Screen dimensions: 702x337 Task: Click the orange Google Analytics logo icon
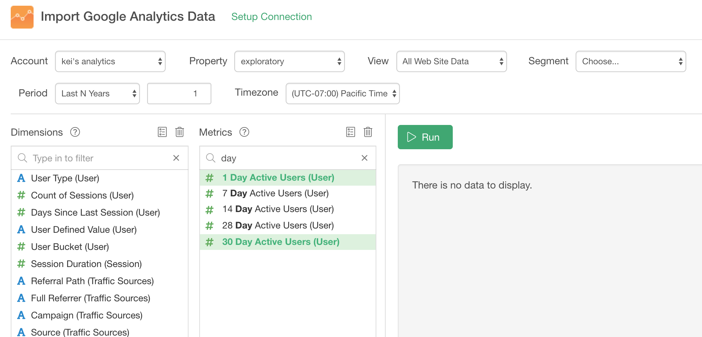22,17
